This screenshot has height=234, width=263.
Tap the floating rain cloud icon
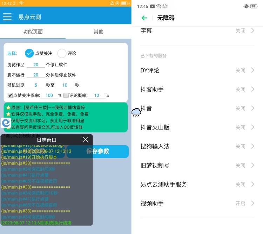[136, 112]
